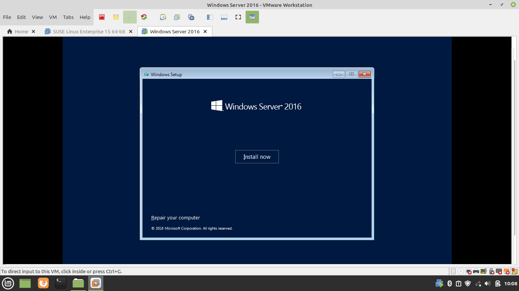The width and height of the screenshot is (519, 291).
Task: Click the hard disk device status icon
Action: (x=453, y=271)
